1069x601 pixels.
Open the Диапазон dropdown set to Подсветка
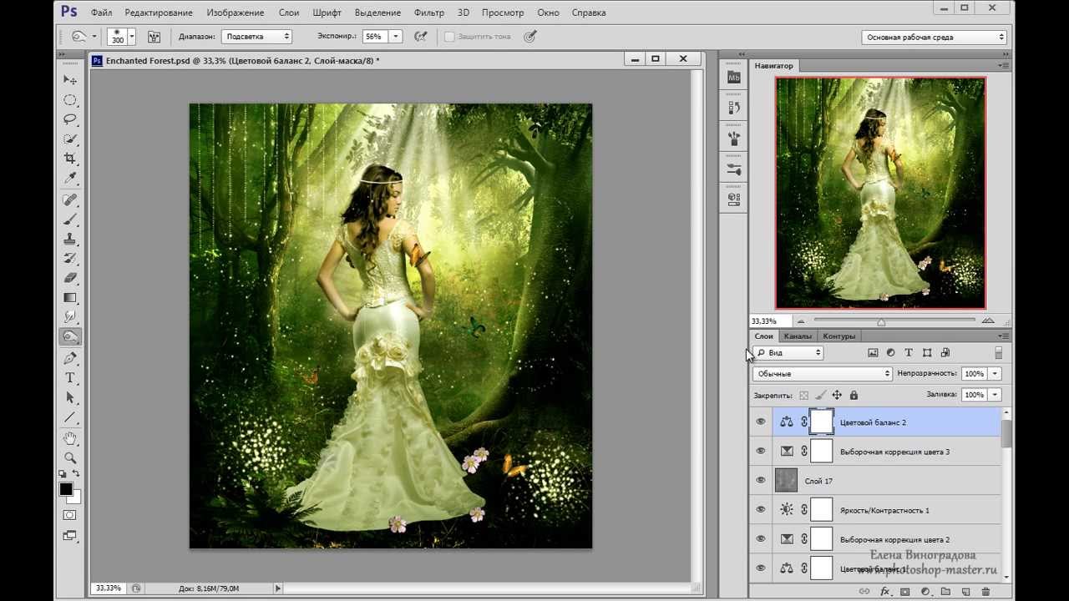(x=256, y=37)
